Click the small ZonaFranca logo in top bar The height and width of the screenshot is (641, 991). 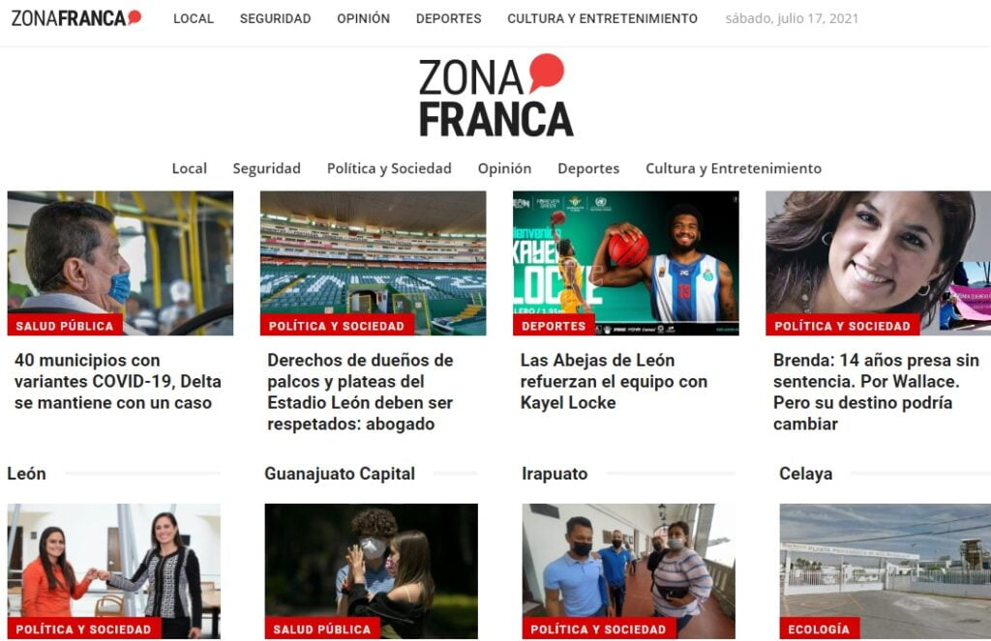75,18
